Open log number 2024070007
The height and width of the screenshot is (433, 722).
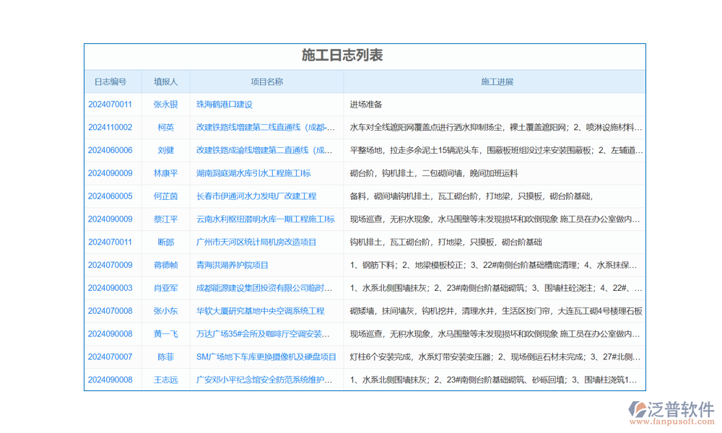coord(110,357)
